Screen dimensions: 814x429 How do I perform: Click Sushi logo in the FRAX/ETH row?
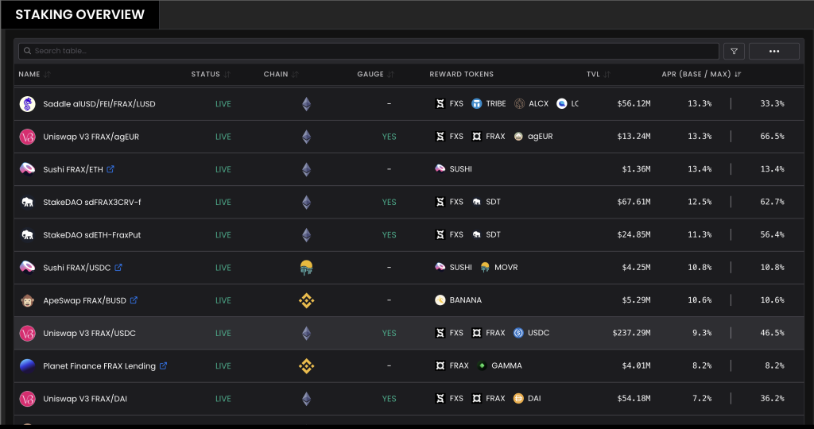click(28, 168)
